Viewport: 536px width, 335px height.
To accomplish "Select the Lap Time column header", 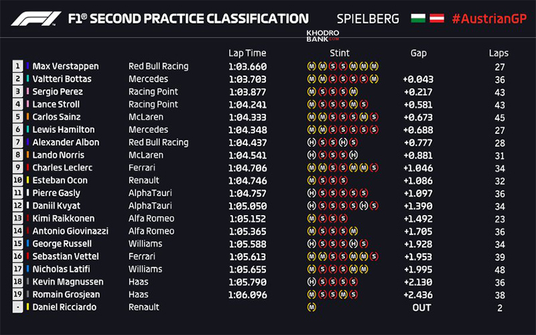I will click(x=247, y=53).
